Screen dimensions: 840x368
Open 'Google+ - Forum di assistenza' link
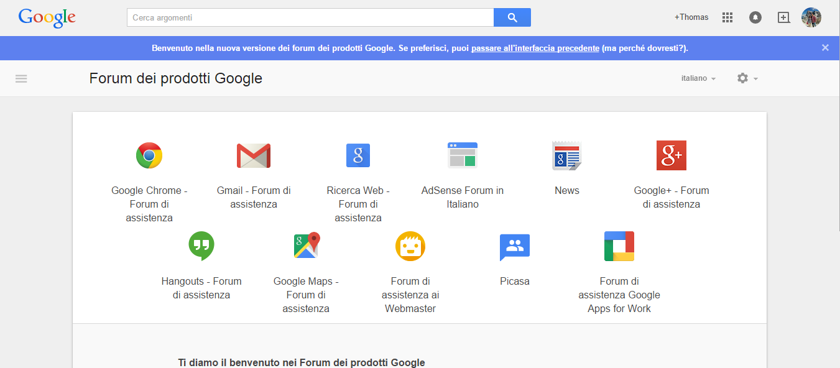672,197
